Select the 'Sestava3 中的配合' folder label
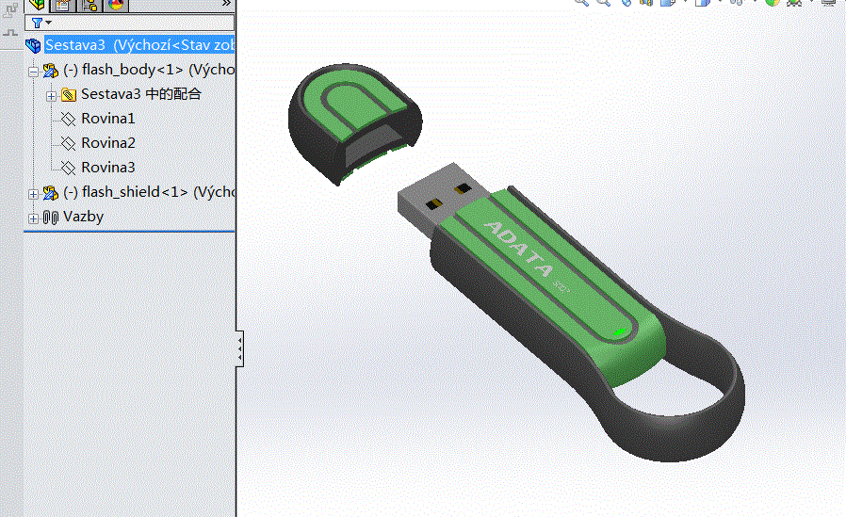The image size is (846, 517). pos(140,94)
